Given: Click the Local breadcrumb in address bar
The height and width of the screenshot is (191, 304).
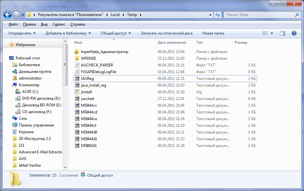Looking at the screenshot, I should coord(115,15).
